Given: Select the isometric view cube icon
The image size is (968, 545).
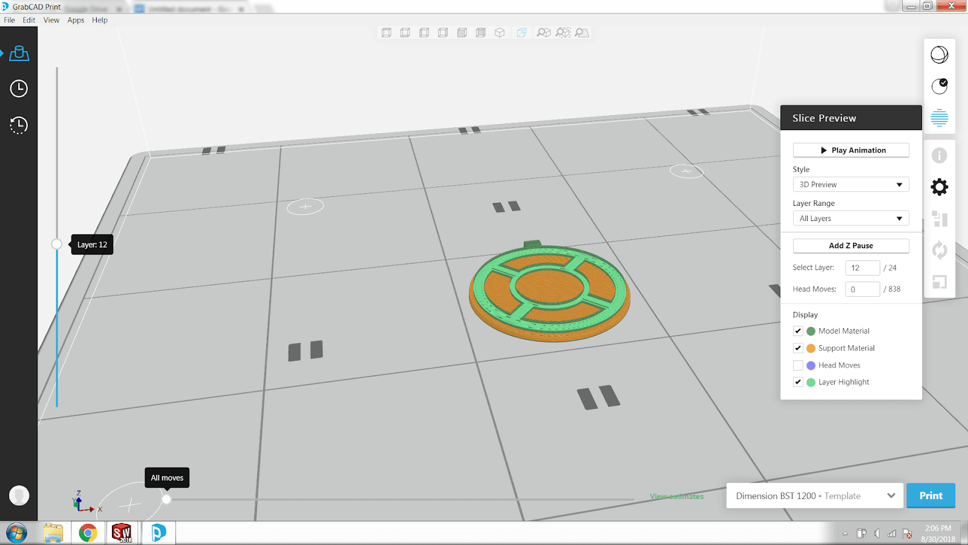Looking at the screenshot, I should tap(500, 33).
